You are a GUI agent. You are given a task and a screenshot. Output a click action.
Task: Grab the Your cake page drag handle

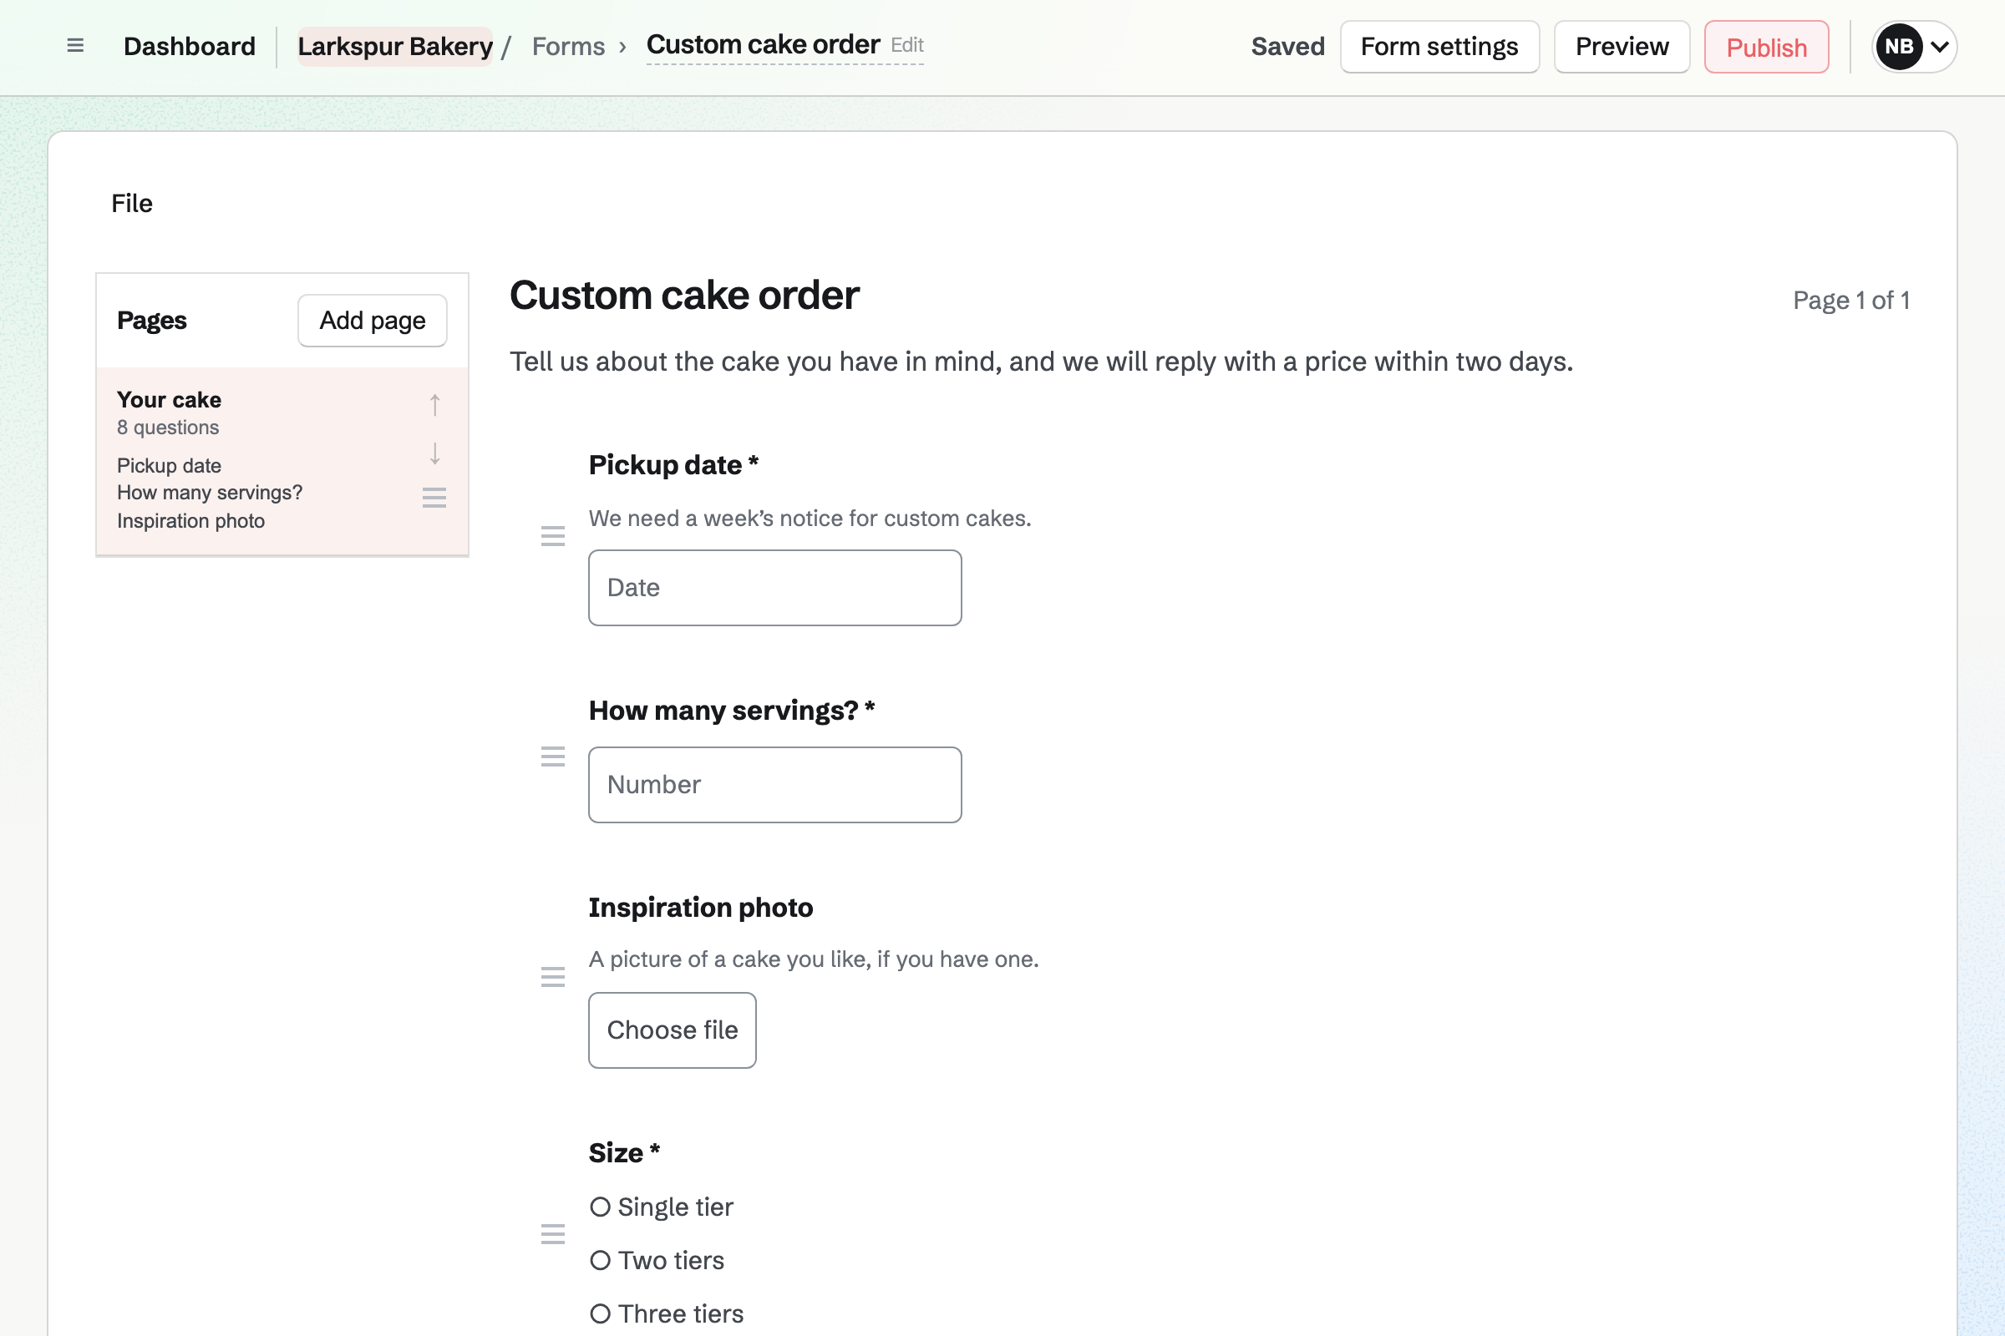[434, 498]
